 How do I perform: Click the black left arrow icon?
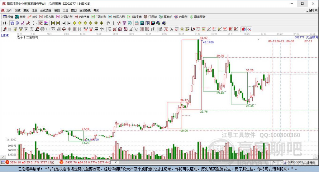tap(64, 23)
